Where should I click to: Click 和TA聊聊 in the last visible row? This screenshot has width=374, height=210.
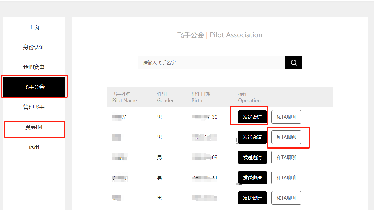click(286, 198)
